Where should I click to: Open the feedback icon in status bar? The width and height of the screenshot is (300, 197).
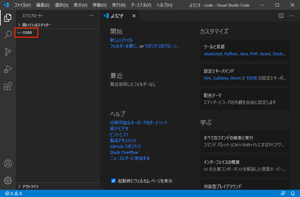pos(283,193)
